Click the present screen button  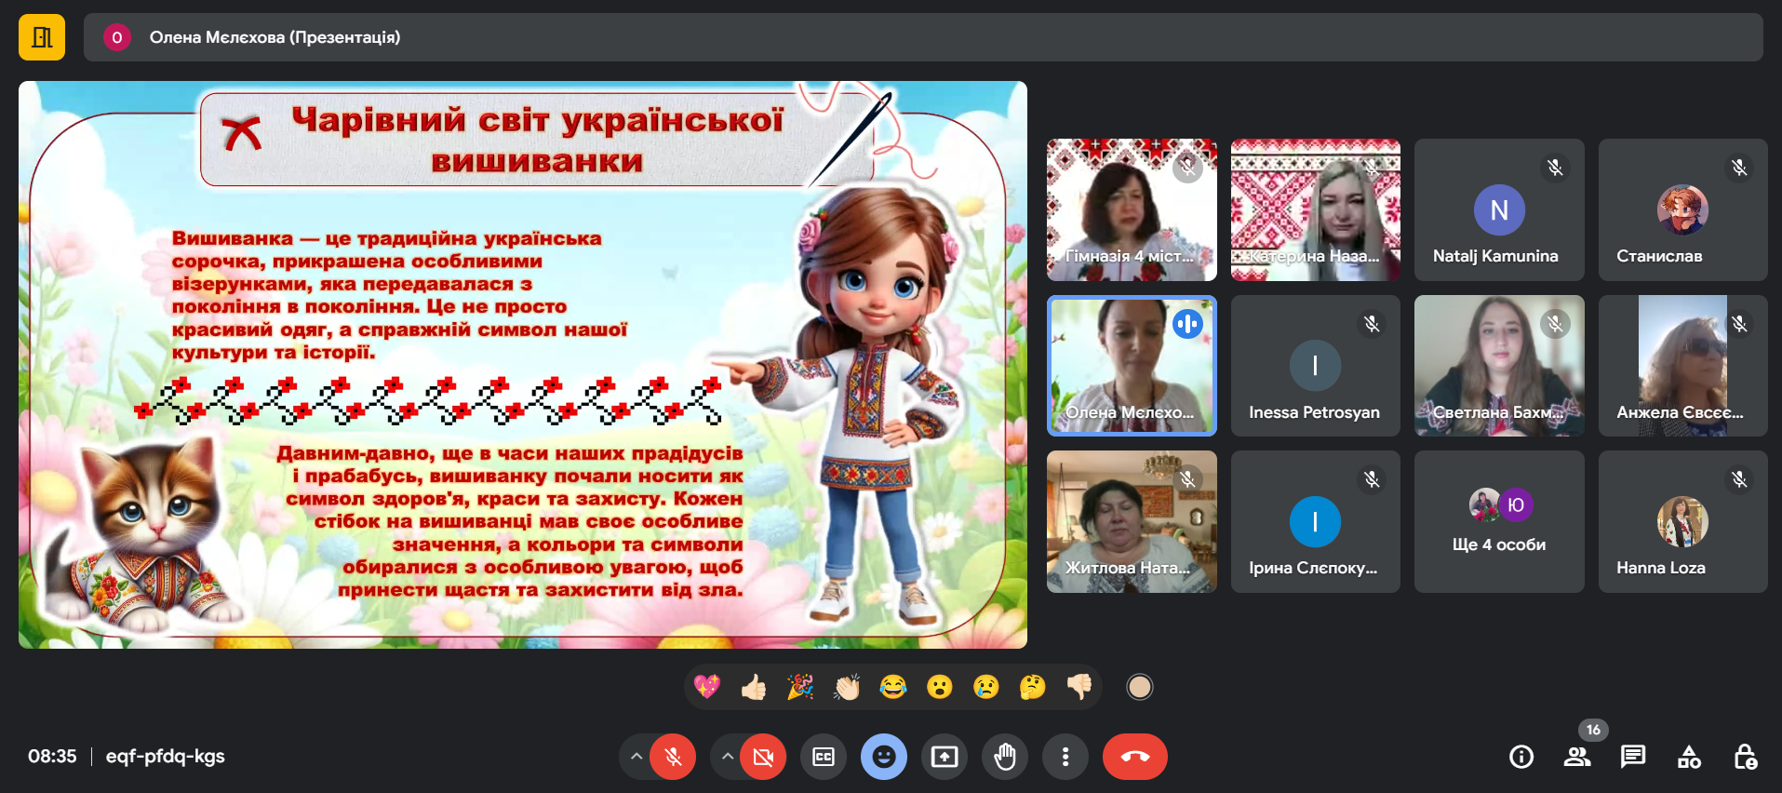pyautogui.click(x=945, y=757)
